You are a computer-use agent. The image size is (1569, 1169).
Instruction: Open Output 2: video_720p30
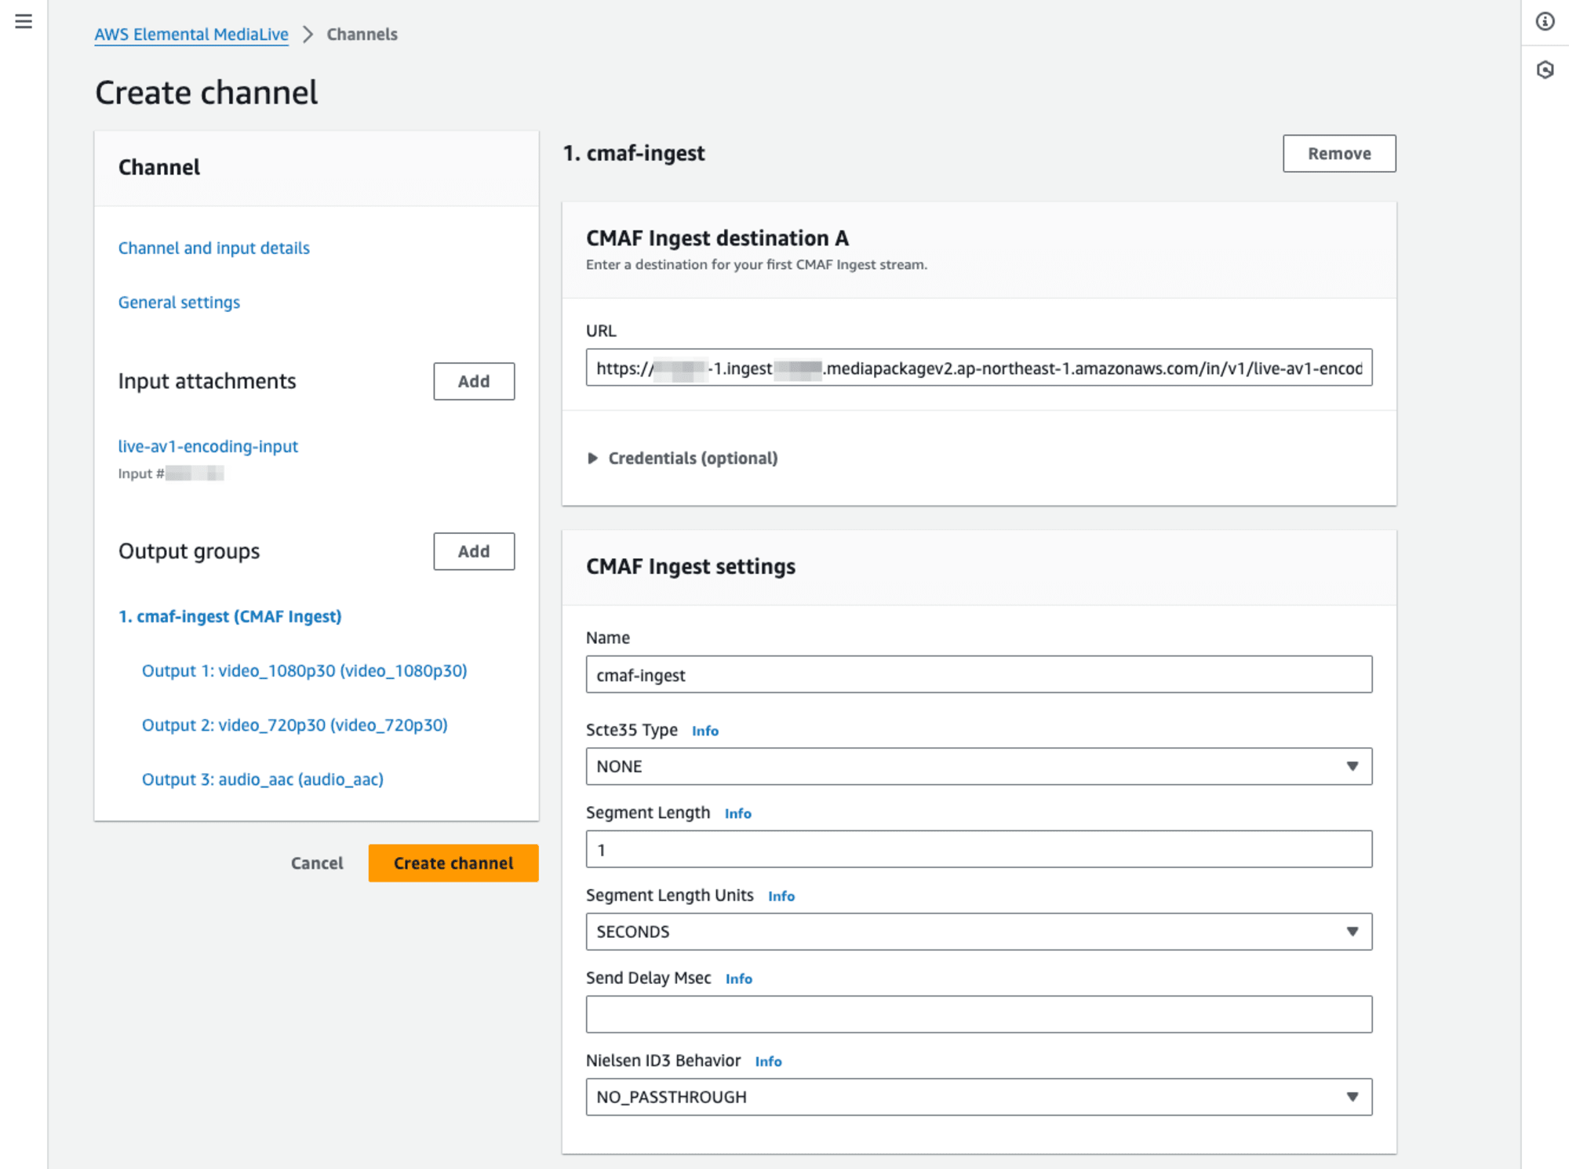pyautogui.click(x=294, y=724)
